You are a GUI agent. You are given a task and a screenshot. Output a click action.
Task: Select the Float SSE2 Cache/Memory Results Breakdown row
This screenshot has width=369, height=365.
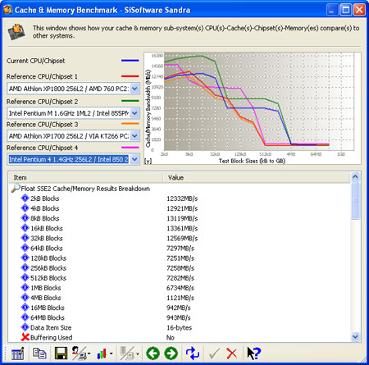[179, 189]
